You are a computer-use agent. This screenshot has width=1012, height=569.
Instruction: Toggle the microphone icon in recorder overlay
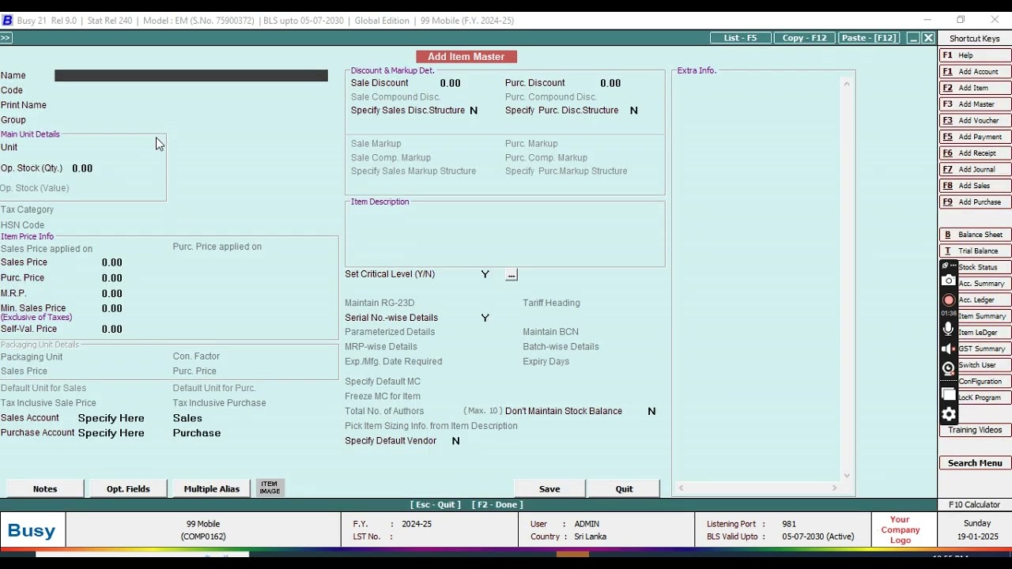[949, 329]
